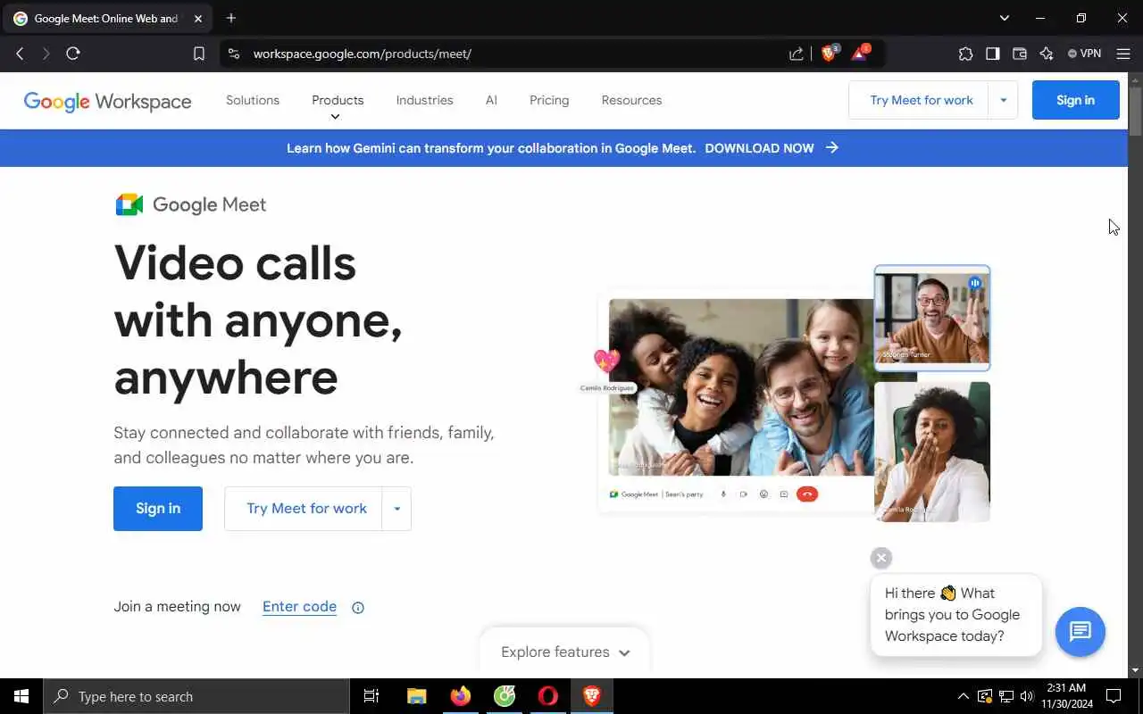The width and height of the screenshot is (1143, 714).
Task: Open the AI menu item
Action: click(491, 100)
